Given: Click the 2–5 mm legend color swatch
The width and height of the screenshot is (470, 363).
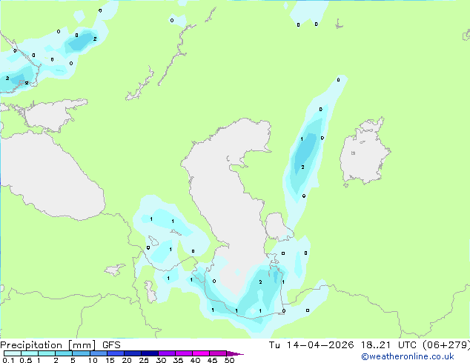Looking at the screenshot, I should [x=64, y=353].
